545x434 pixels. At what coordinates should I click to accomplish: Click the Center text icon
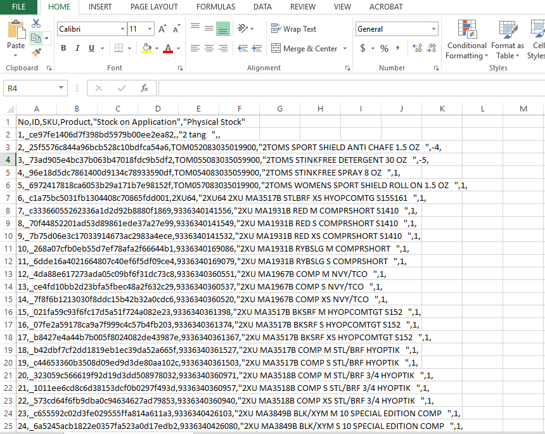click(209, 48)
